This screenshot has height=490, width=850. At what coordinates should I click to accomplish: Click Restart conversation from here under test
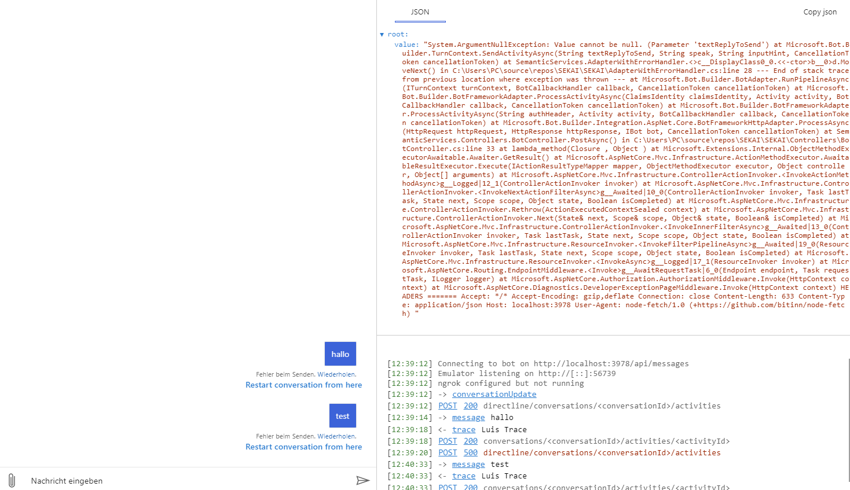[303, 447]
